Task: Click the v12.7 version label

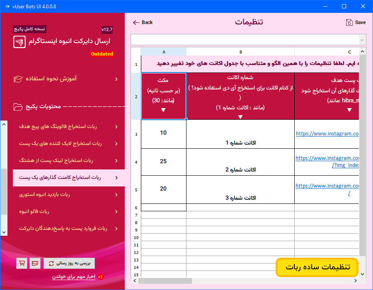Action: tap(107, 30)
